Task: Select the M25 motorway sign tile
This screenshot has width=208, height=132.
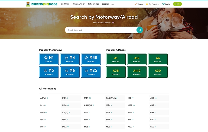Action: (x=91, y=72)
